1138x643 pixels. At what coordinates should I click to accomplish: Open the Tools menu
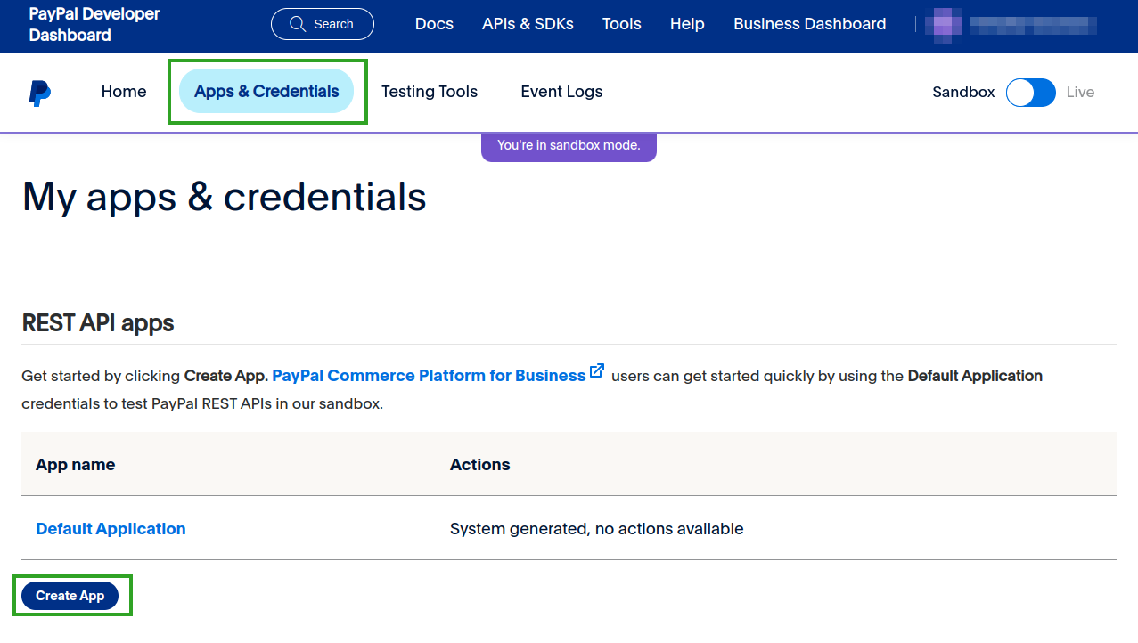point(622,24)
